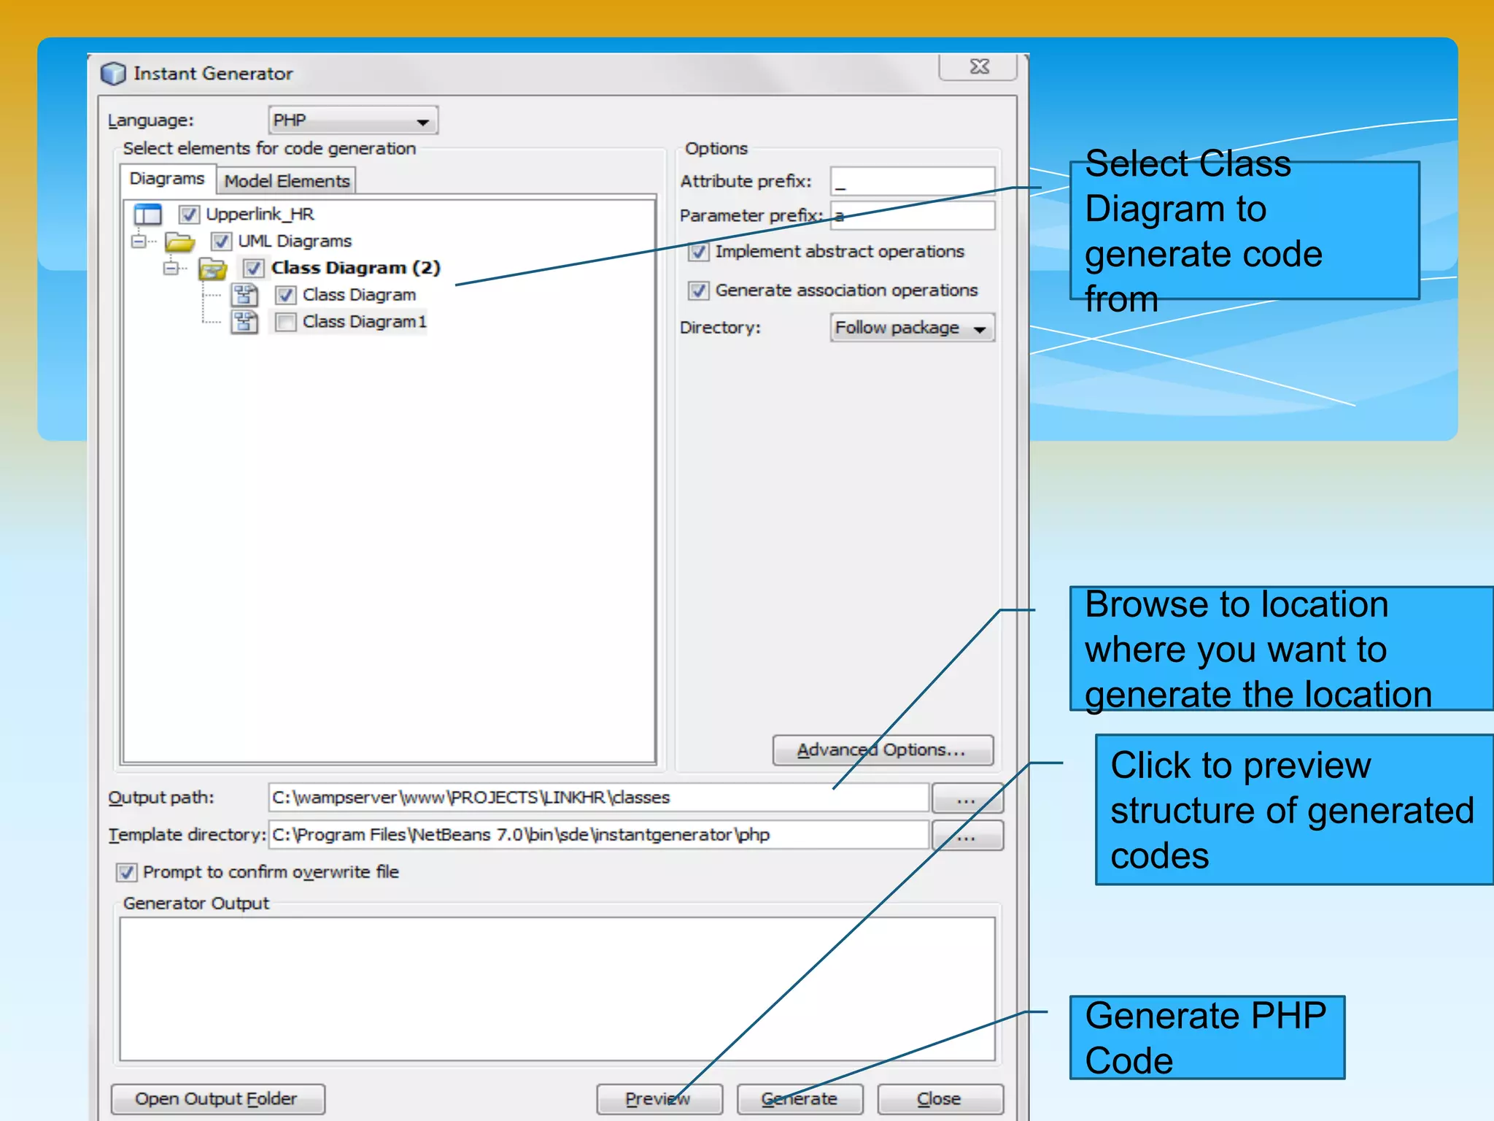The height and width of the screenshot is (1121, 1494).
Task: Click the Output path text field
Action: (598, 798)
